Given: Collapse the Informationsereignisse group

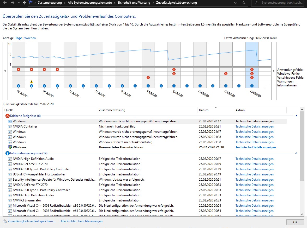Looking at the screenshot, I should pyautogui.click(x=296, y=153).
